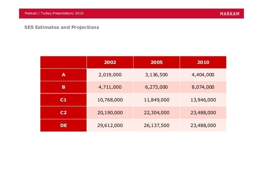Select the 'SES Estimates and Projections' title
This screenshot has width=263, height=186.
pos(62,27)
